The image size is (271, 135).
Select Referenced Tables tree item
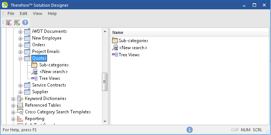(43, 105)
